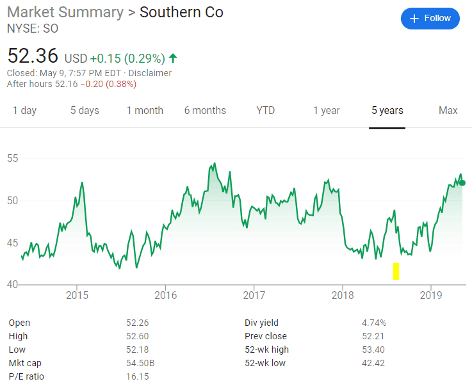
Task: Click the Low value 52.18
Action: tap(137, 350)
